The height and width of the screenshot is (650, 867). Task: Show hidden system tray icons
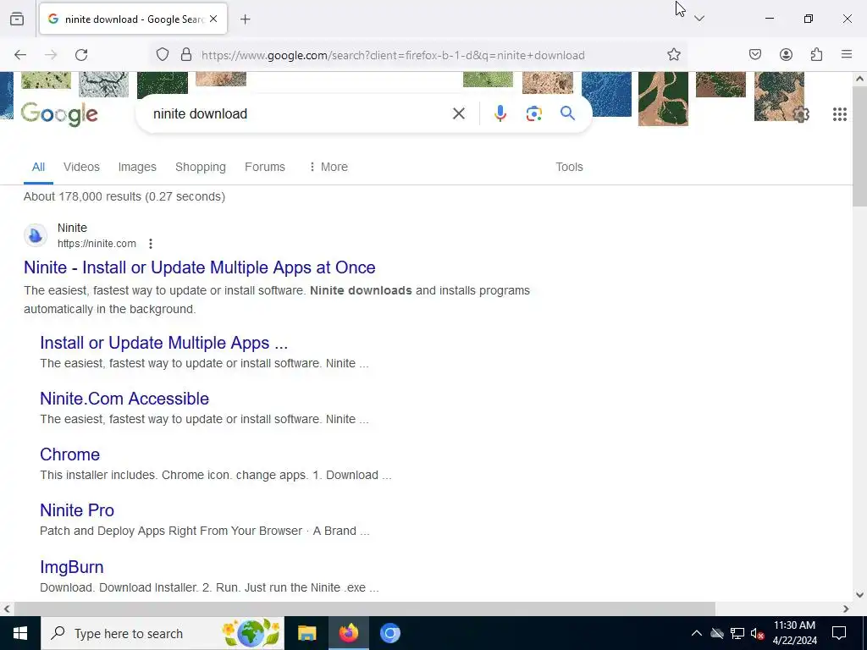tap(697, 633)
